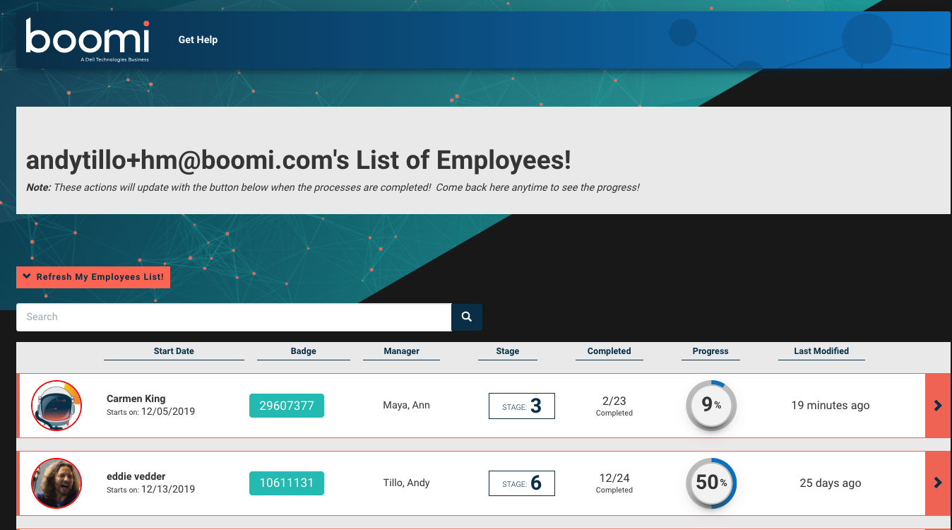Select the Stage column header
The height and width of the screenshot is (530, 952).
[x=507, y=351]
